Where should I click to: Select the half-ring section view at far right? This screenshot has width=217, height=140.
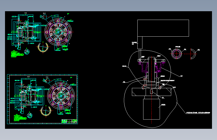pyautogui.click(x=193, y=54)
